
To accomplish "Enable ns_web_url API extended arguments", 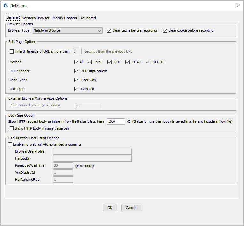I will click(x=10, y=145).
